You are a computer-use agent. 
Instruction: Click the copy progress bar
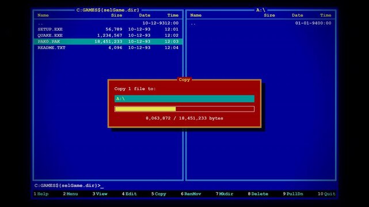tap(184, 109)
